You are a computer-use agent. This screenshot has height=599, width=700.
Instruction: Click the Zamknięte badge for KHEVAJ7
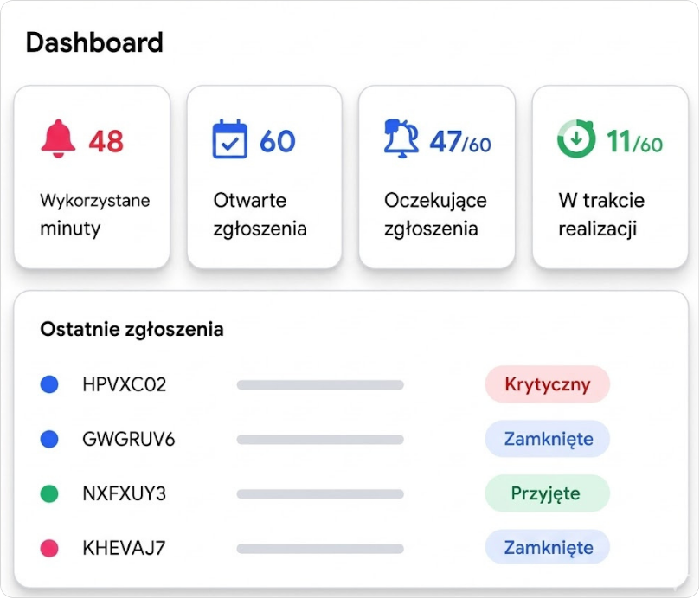click(x=548, y=547)
